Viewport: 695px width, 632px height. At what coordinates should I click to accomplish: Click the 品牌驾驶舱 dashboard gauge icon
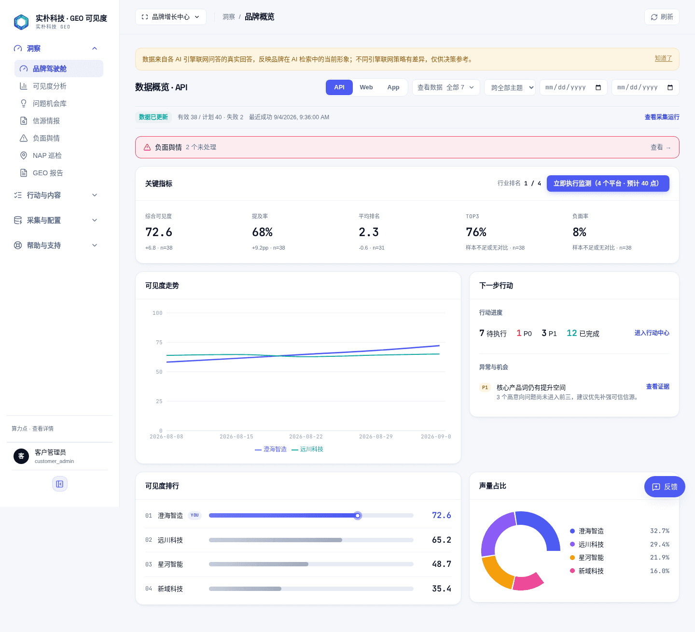[24, 69]
